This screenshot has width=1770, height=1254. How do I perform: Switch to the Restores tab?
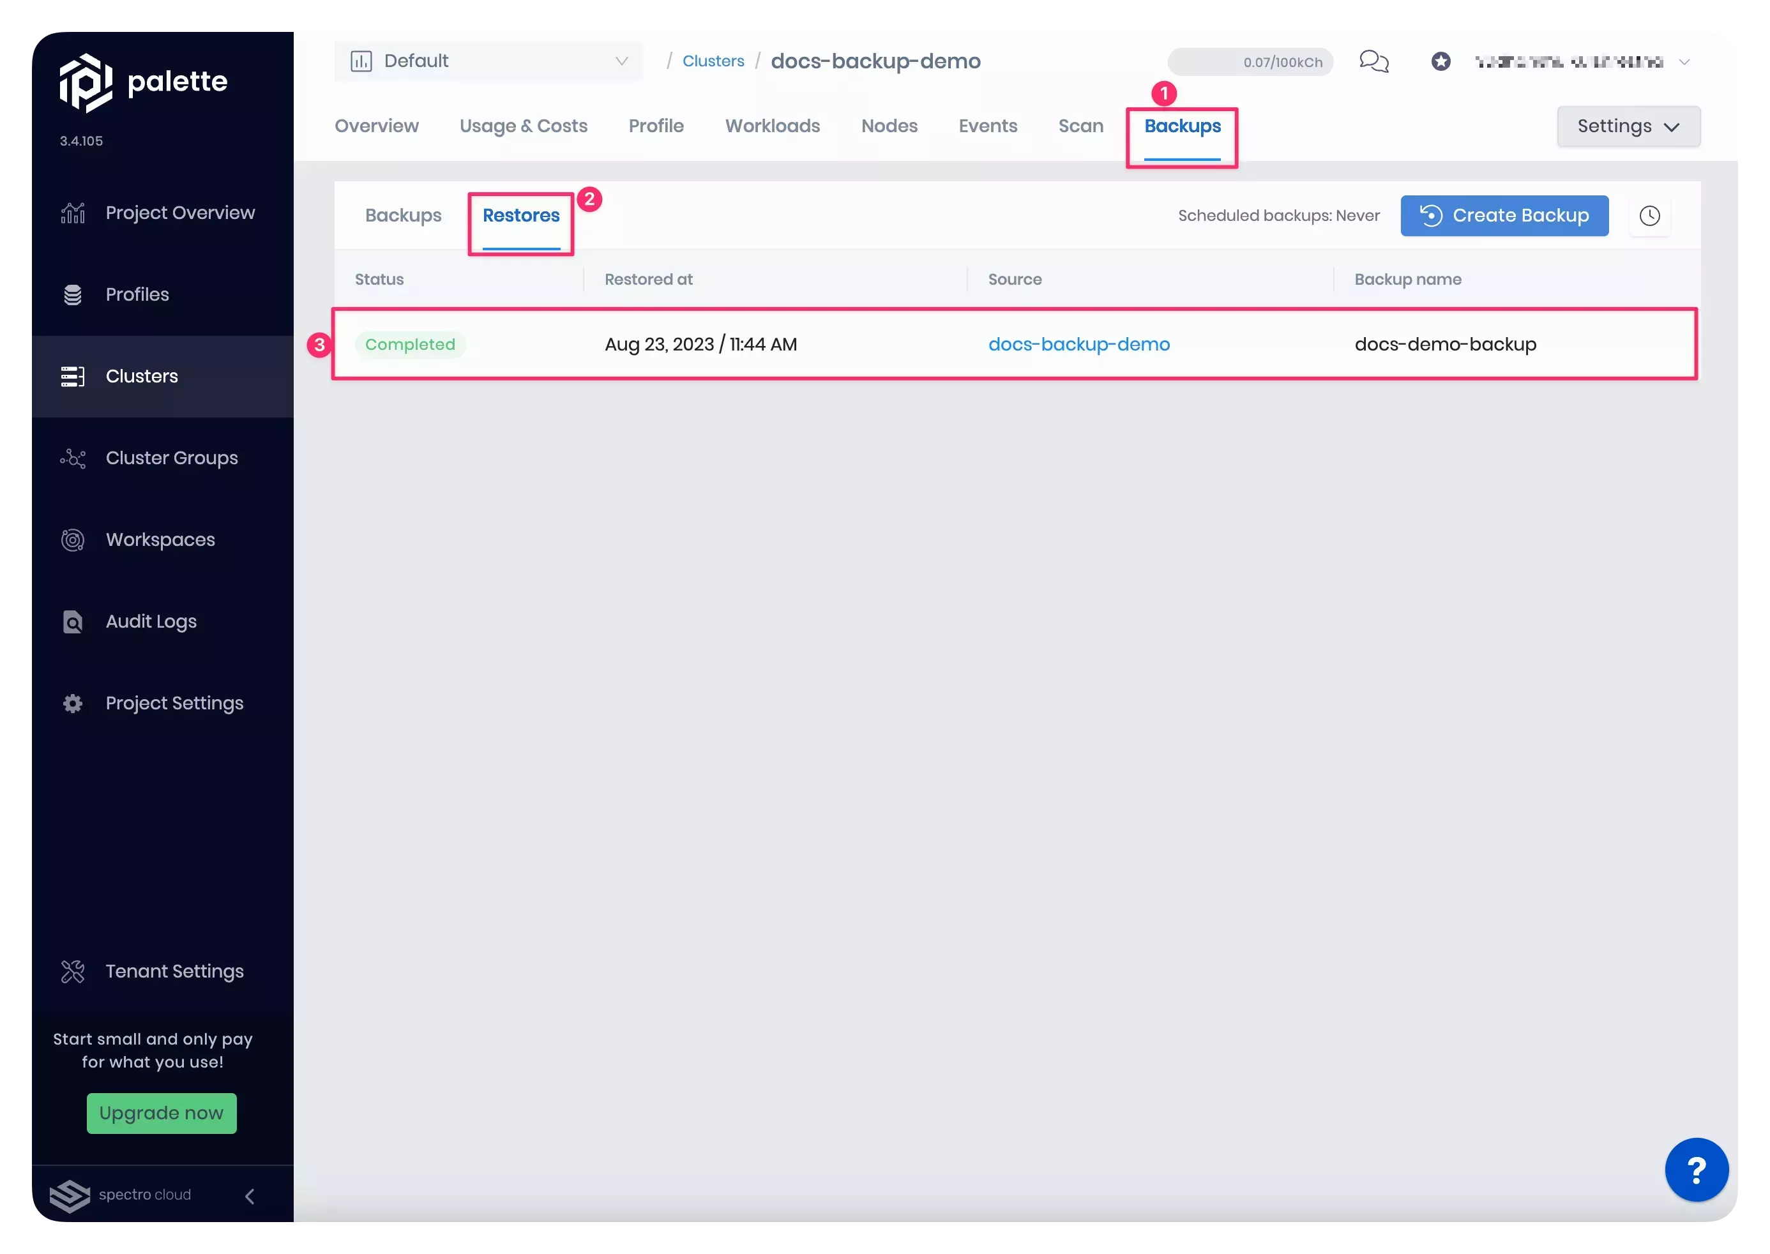pyautogui.click(x=521, y=216)
